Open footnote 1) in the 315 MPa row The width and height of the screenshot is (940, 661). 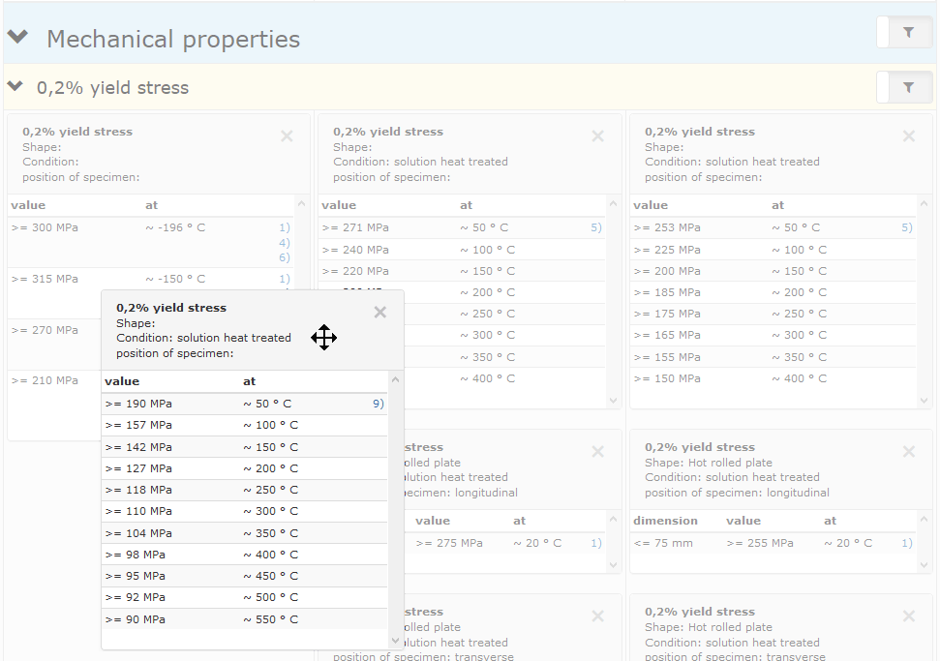(x=285, y=280)
